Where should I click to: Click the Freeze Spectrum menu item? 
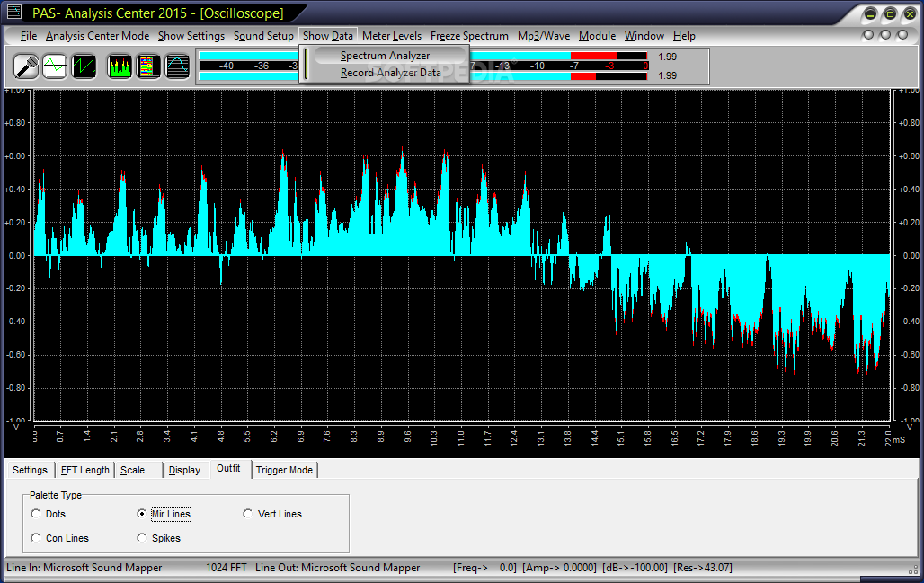[469, 36]
